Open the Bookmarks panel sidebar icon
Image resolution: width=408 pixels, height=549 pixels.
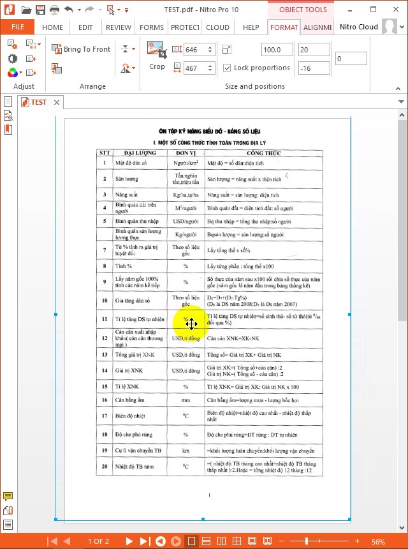(8, 130)
